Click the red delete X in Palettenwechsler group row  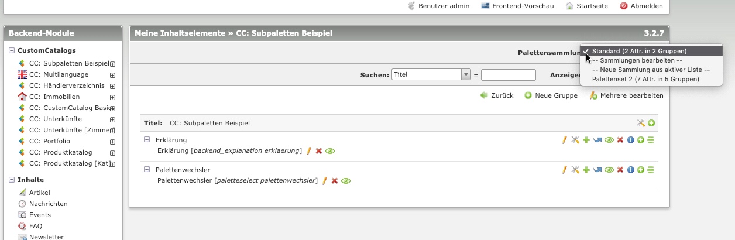(x=620, y=170)
